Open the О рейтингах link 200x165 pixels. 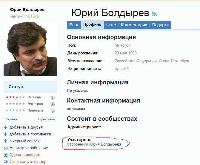(47, 119)
